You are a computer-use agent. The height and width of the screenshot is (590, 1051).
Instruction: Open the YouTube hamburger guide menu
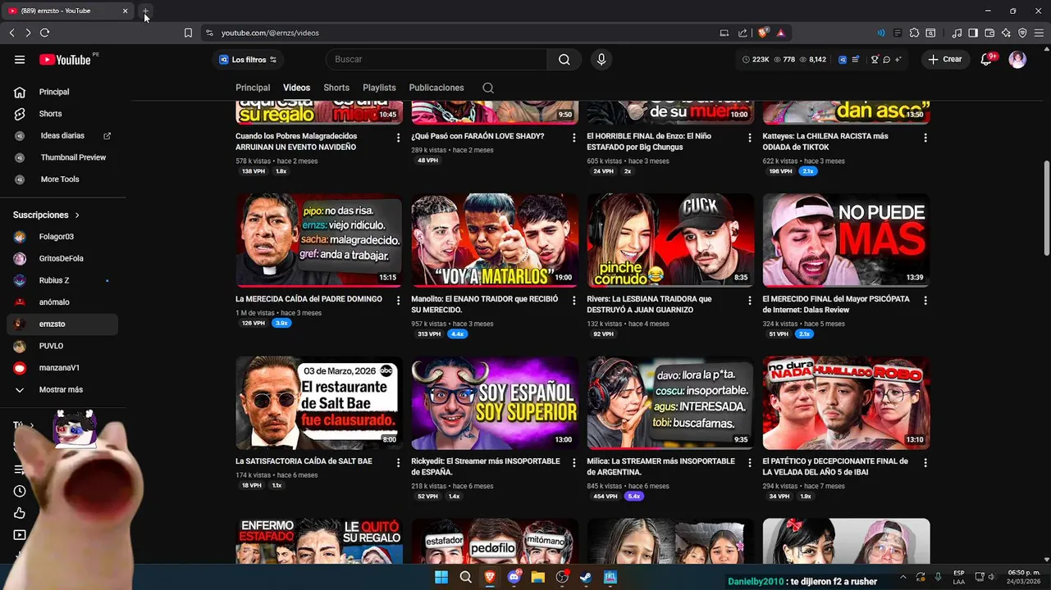(20, 59)
